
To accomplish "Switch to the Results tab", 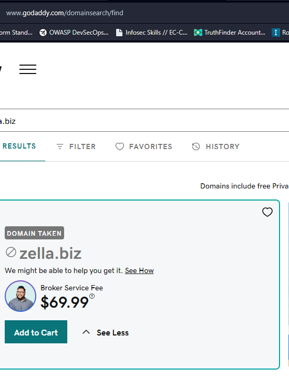I will pyautogui.click(x=19, y=146).
